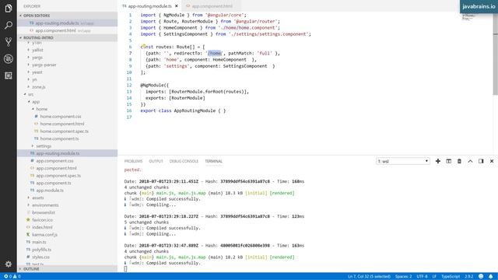Select TypeScript version 2.9.2
The height and width of the screenshot is (280, 498).
click(x=469, y=277)
